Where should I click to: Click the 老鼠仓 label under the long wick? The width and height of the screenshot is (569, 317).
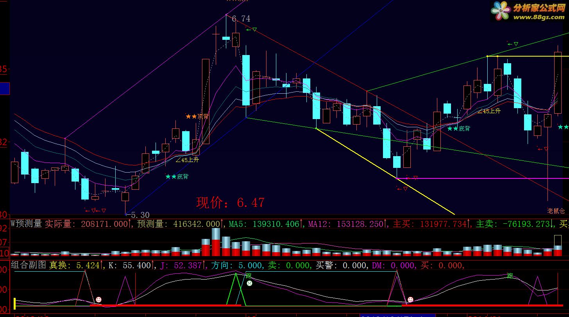[556, 211]
